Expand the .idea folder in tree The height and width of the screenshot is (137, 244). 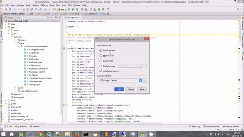[6, 24]
